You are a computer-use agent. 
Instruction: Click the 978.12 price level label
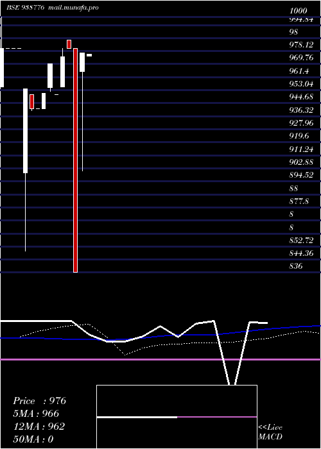tap(302, 45)
